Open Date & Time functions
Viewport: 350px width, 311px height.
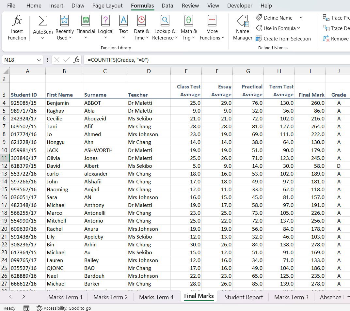click(141, 28)
